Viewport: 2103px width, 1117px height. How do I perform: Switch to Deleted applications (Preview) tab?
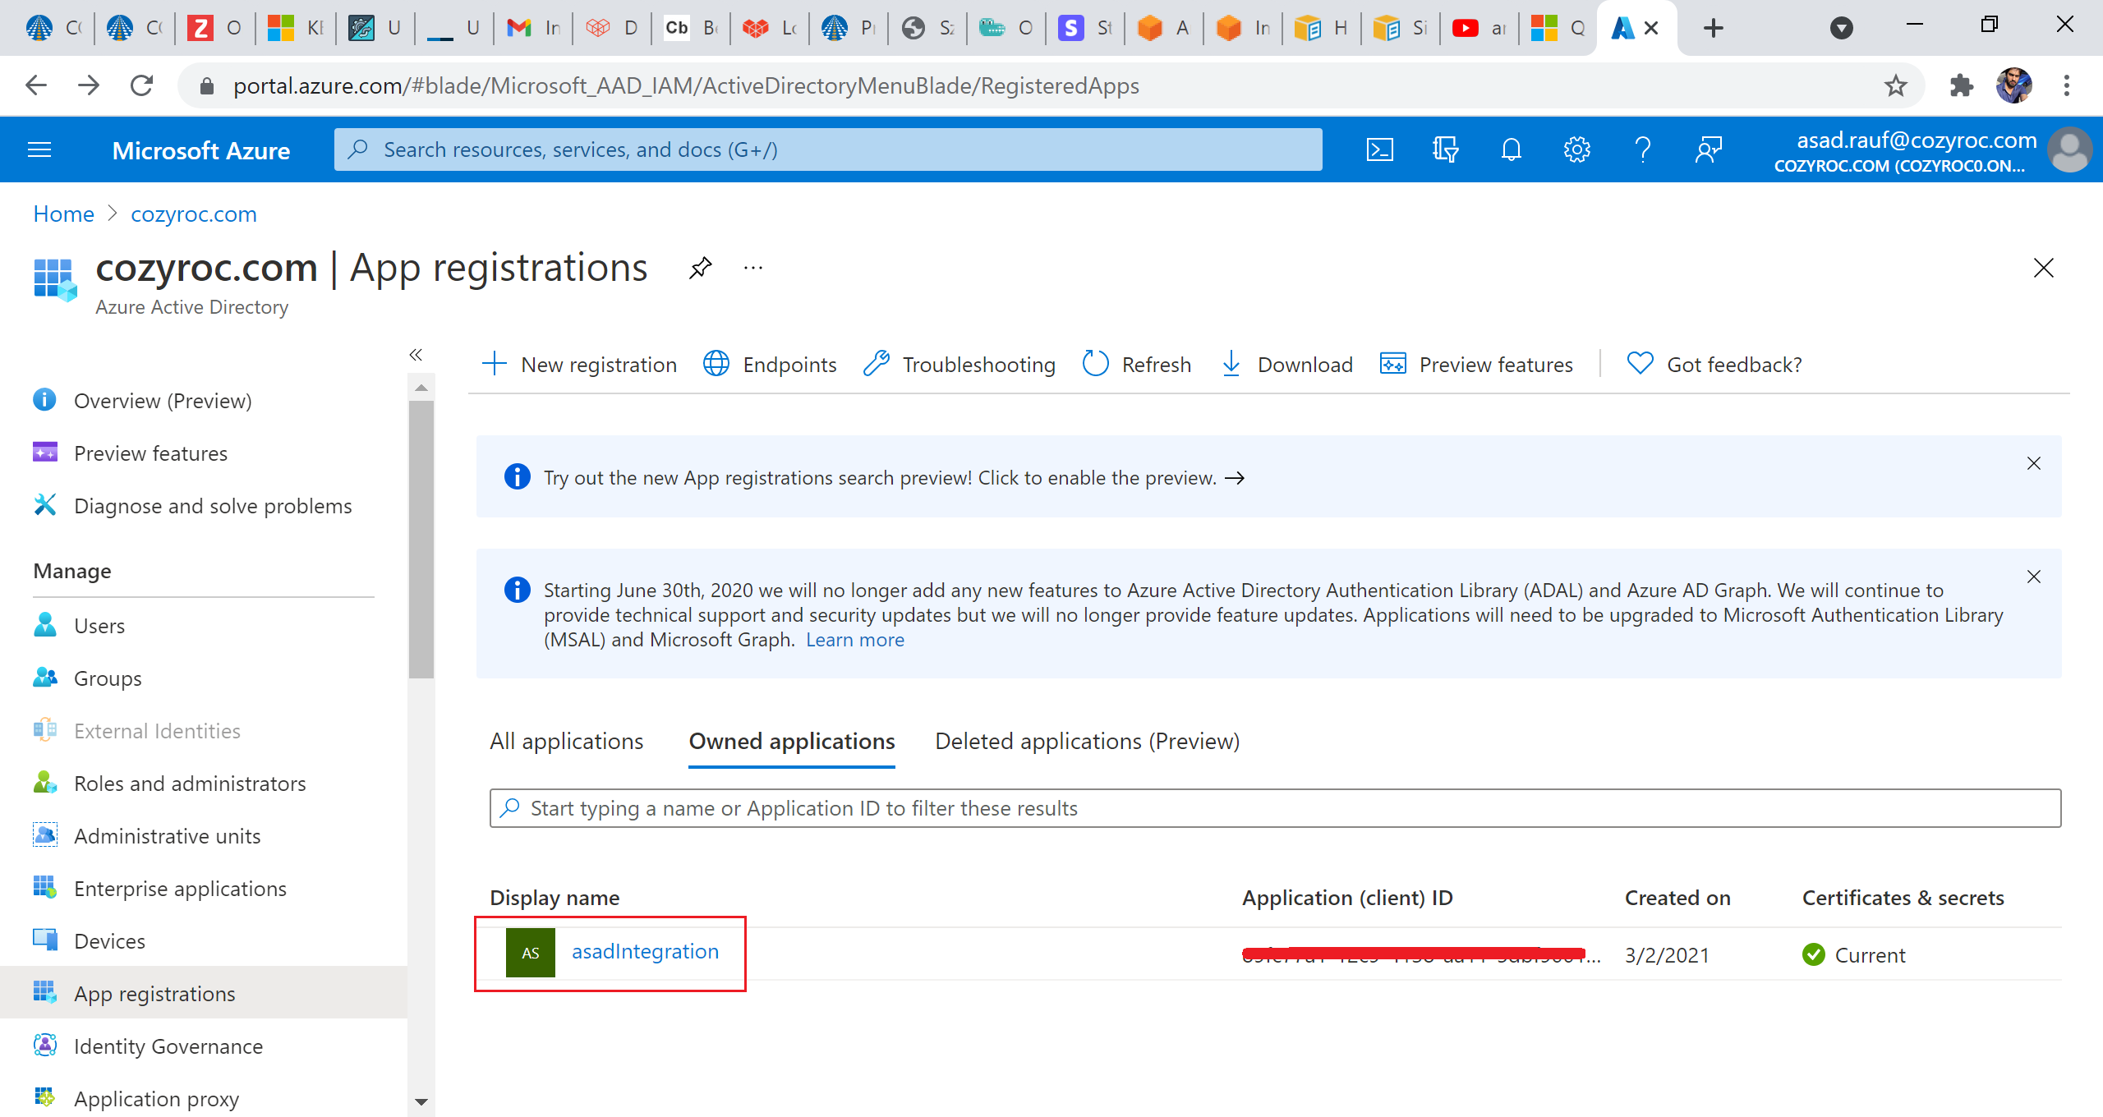coord(1087,741)
